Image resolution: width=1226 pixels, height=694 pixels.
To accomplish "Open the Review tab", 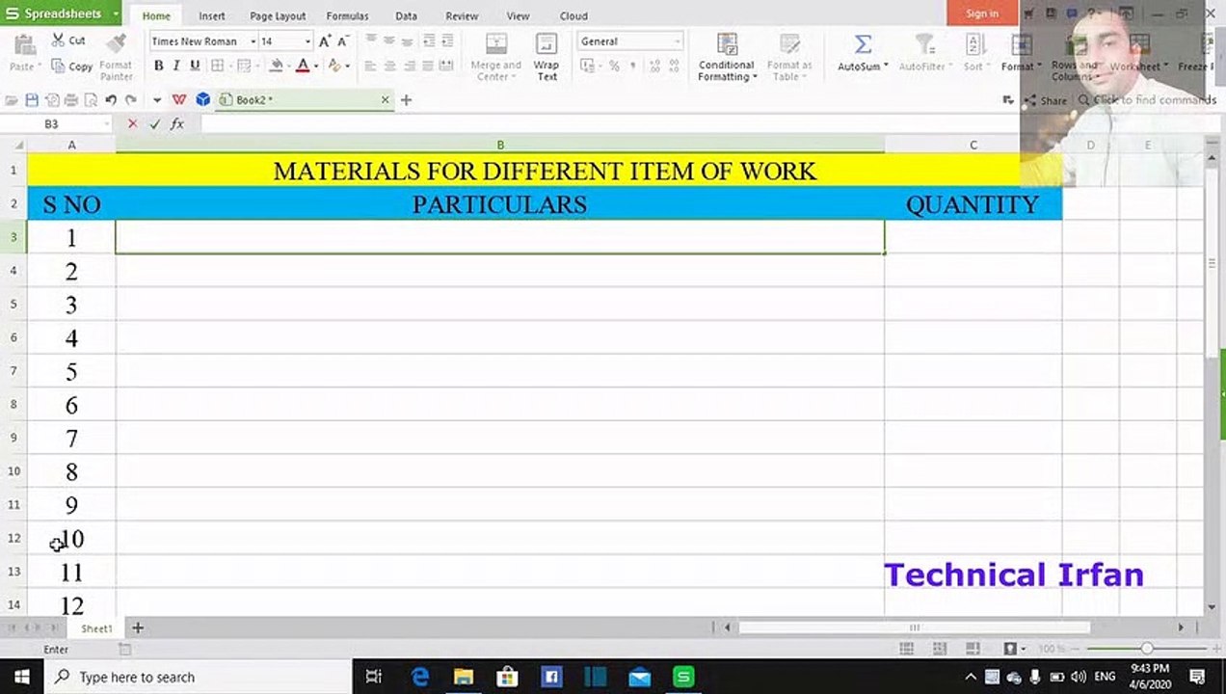I will click(462, 15).
